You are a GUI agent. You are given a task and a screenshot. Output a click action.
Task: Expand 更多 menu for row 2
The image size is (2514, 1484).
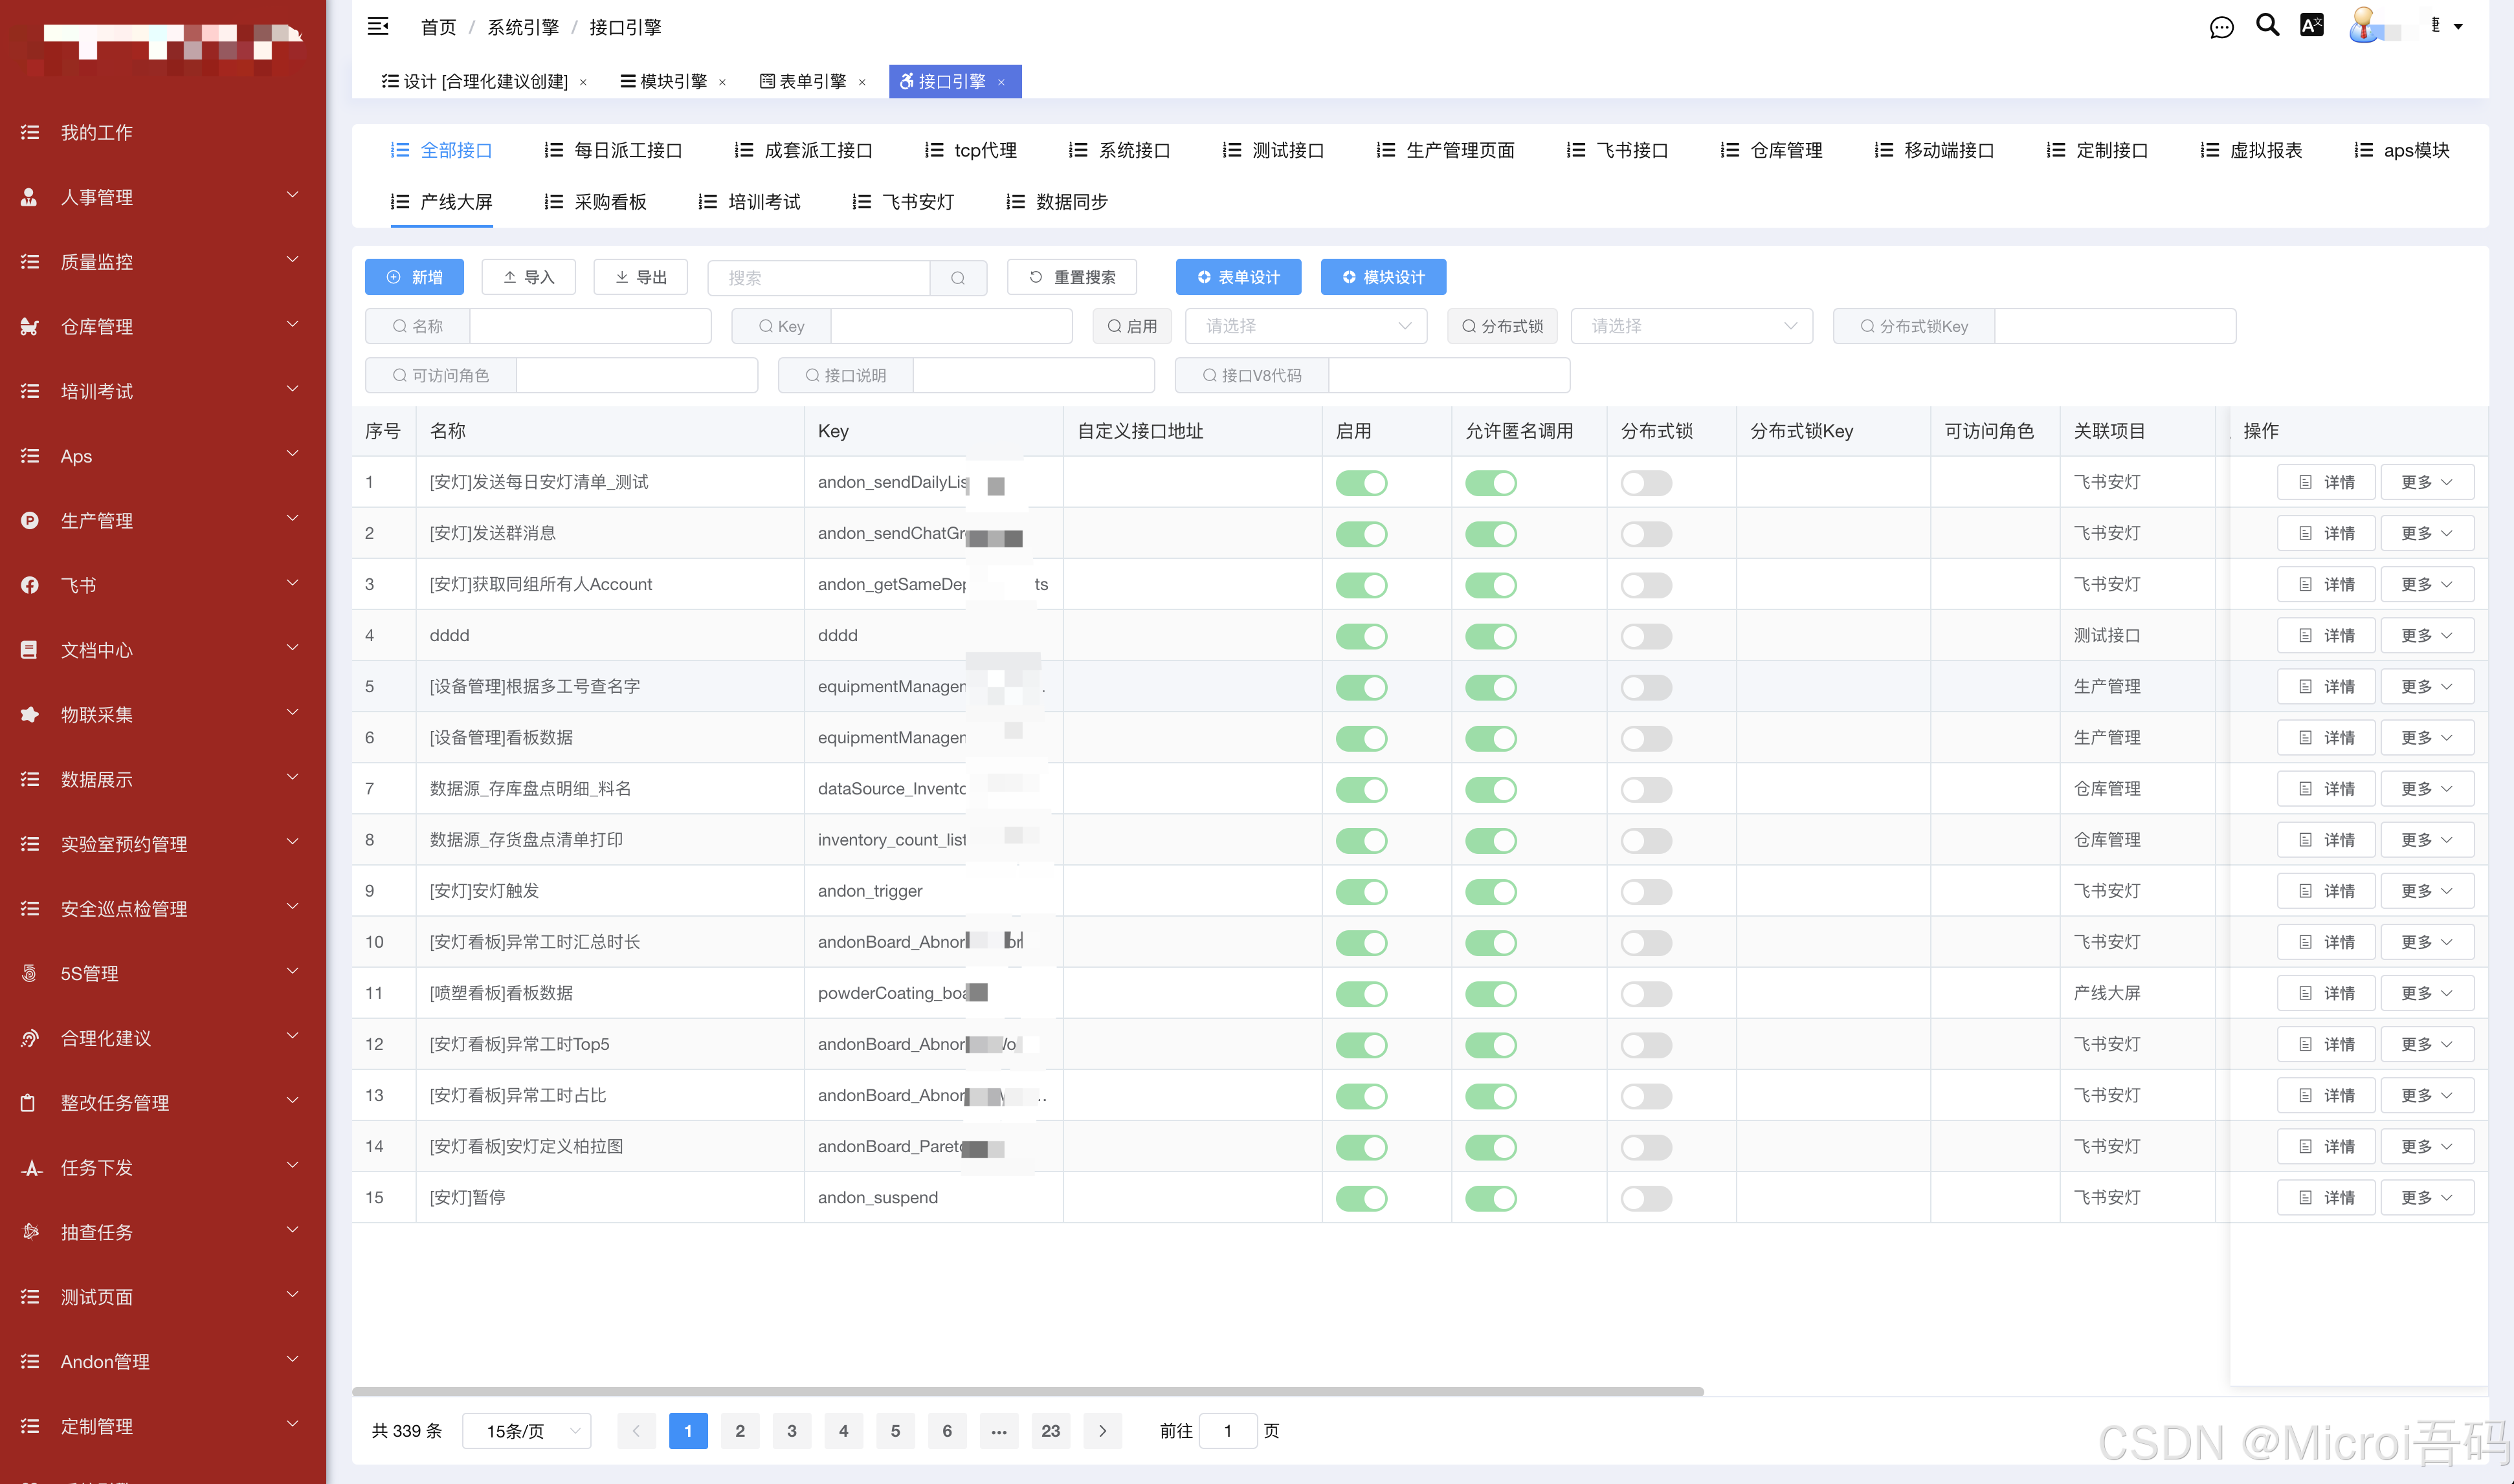pyautogui.click(x=2427, y=534)
